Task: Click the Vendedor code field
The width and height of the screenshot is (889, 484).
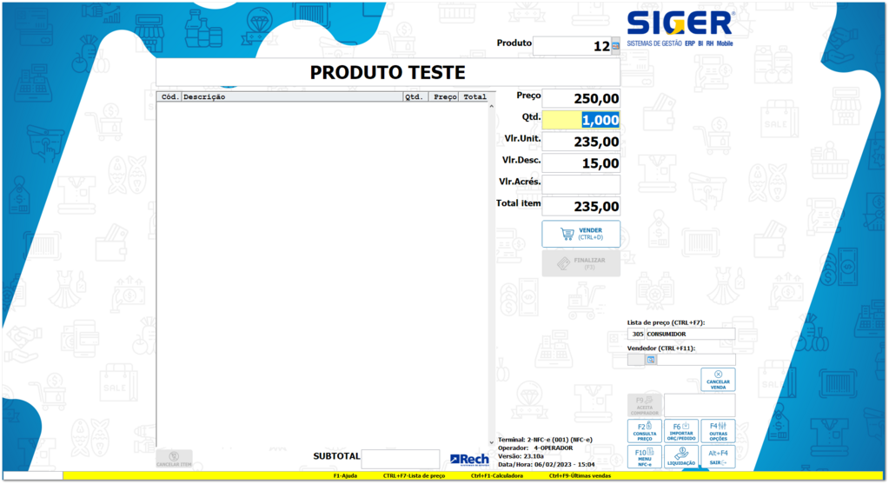Action: point(636,360)
